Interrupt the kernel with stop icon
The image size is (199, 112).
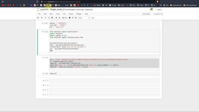click(x=70, y=18)
